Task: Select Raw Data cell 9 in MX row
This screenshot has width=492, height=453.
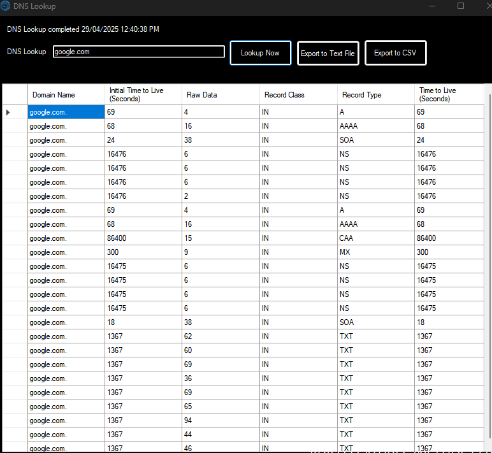Action: coord(221,252)
